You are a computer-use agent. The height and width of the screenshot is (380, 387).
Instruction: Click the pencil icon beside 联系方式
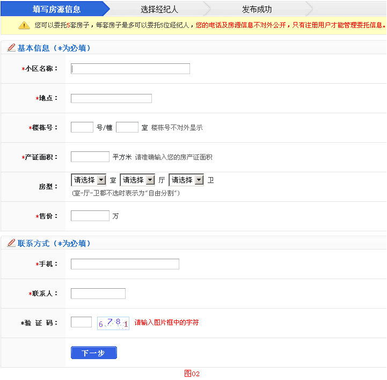[11, 243]
